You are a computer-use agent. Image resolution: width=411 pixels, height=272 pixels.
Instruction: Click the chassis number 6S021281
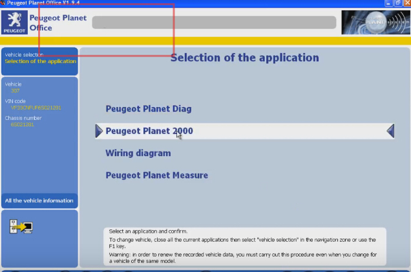pos(22,124)
